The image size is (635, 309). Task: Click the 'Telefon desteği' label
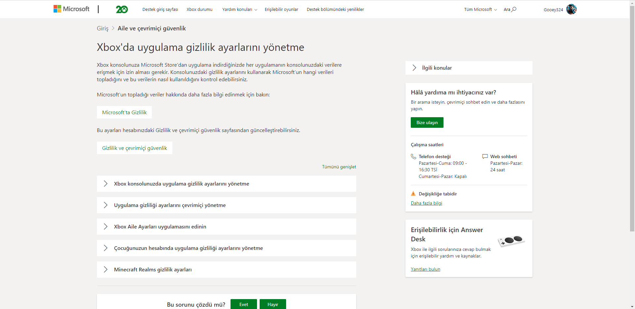coord(435,156)
